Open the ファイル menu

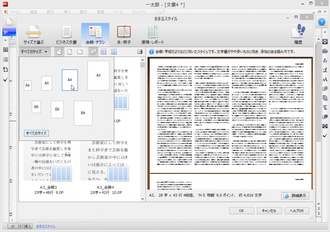click(x=16, y=12)
